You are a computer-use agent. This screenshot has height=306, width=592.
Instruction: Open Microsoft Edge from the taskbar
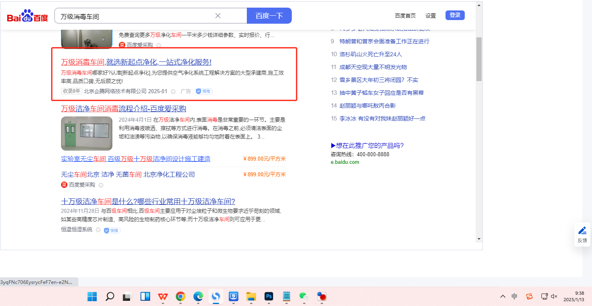pyautogui.click(x=198, y=297)
